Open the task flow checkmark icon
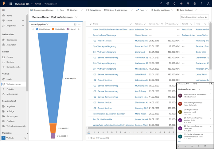 point(168,4)
